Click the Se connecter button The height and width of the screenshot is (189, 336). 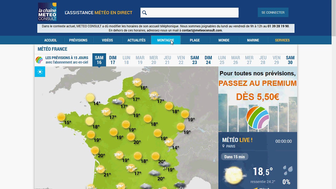[273, 12]
